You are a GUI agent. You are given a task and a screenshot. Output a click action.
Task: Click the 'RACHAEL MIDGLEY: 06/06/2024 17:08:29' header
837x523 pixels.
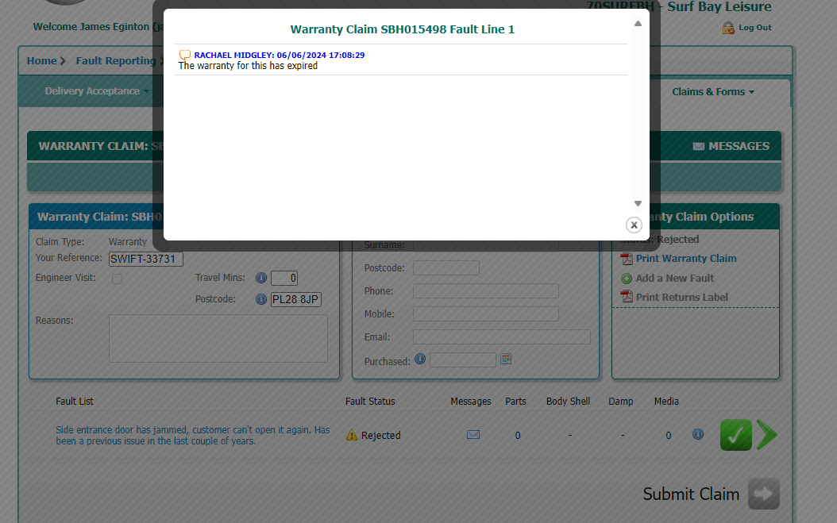tap(280, 55)
